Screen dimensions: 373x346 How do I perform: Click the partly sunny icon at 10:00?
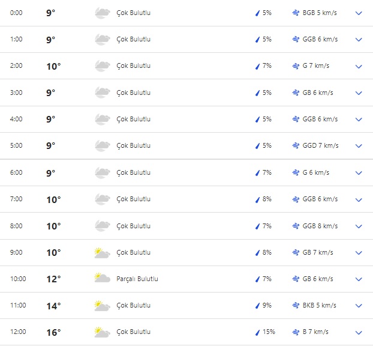pyautogui.click(x=103, y=279)
